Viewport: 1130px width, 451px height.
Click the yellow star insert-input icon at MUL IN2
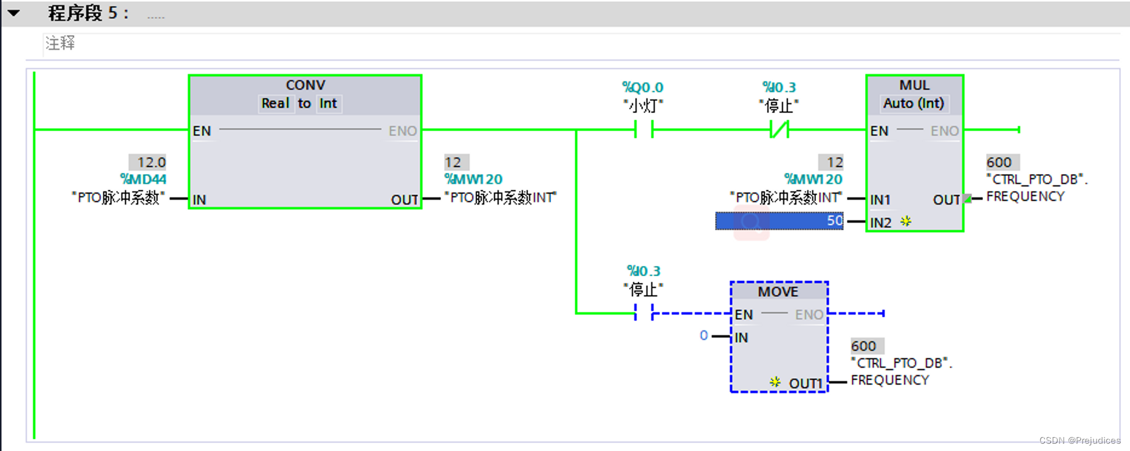click(906, 221)
